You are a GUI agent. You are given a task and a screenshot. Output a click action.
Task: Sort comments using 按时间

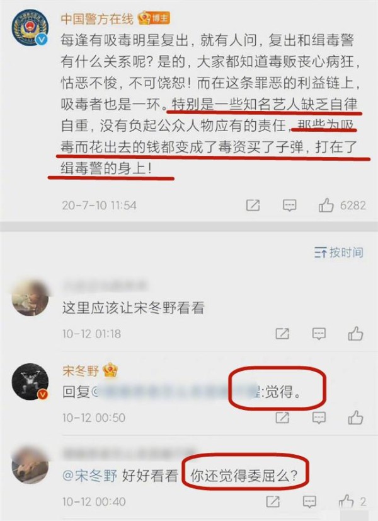(x=338, y=253)
